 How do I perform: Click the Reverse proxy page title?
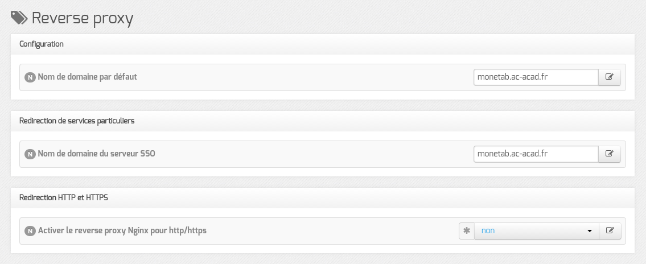pyautogui.click(x=83, y=19)
